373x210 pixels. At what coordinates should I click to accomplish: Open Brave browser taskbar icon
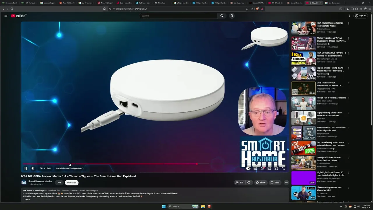209,206
